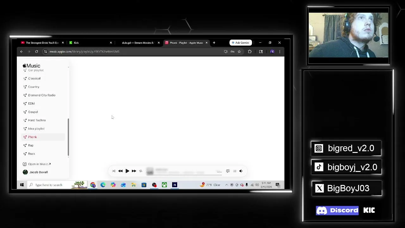Click the Open in Music link
Screen dimensions: 405x228
[37, 164]
